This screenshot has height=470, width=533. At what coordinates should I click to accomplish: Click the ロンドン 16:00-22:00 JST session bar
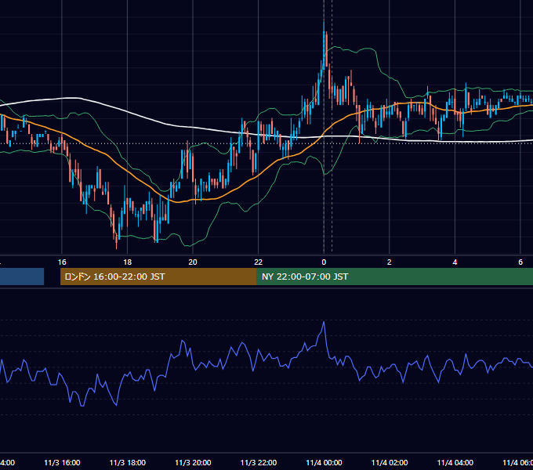pos(158,277)
